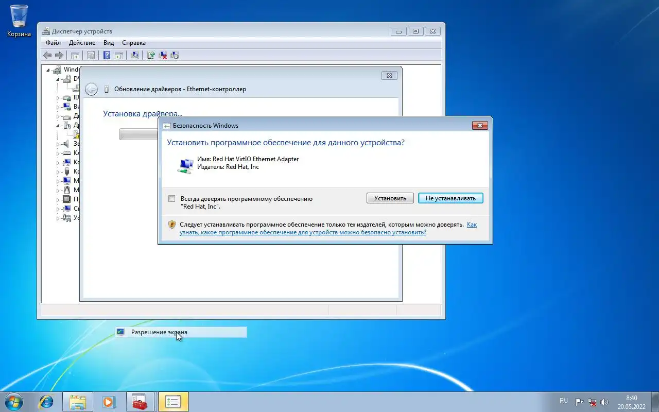
Task: Select the mouse icon in device tree
Action: point(66,190)
